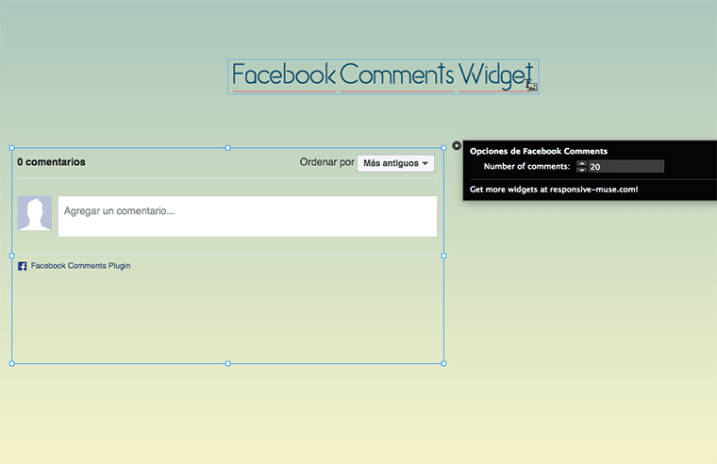Click the '0 comentarios' count label
Viewport: 717px width, 464px height.
click(51, 162)
